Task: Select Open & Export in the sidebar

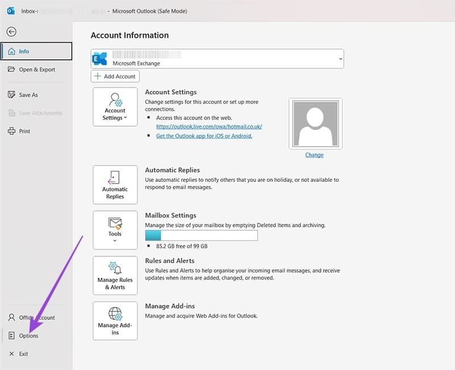Action: pos(34,69)
